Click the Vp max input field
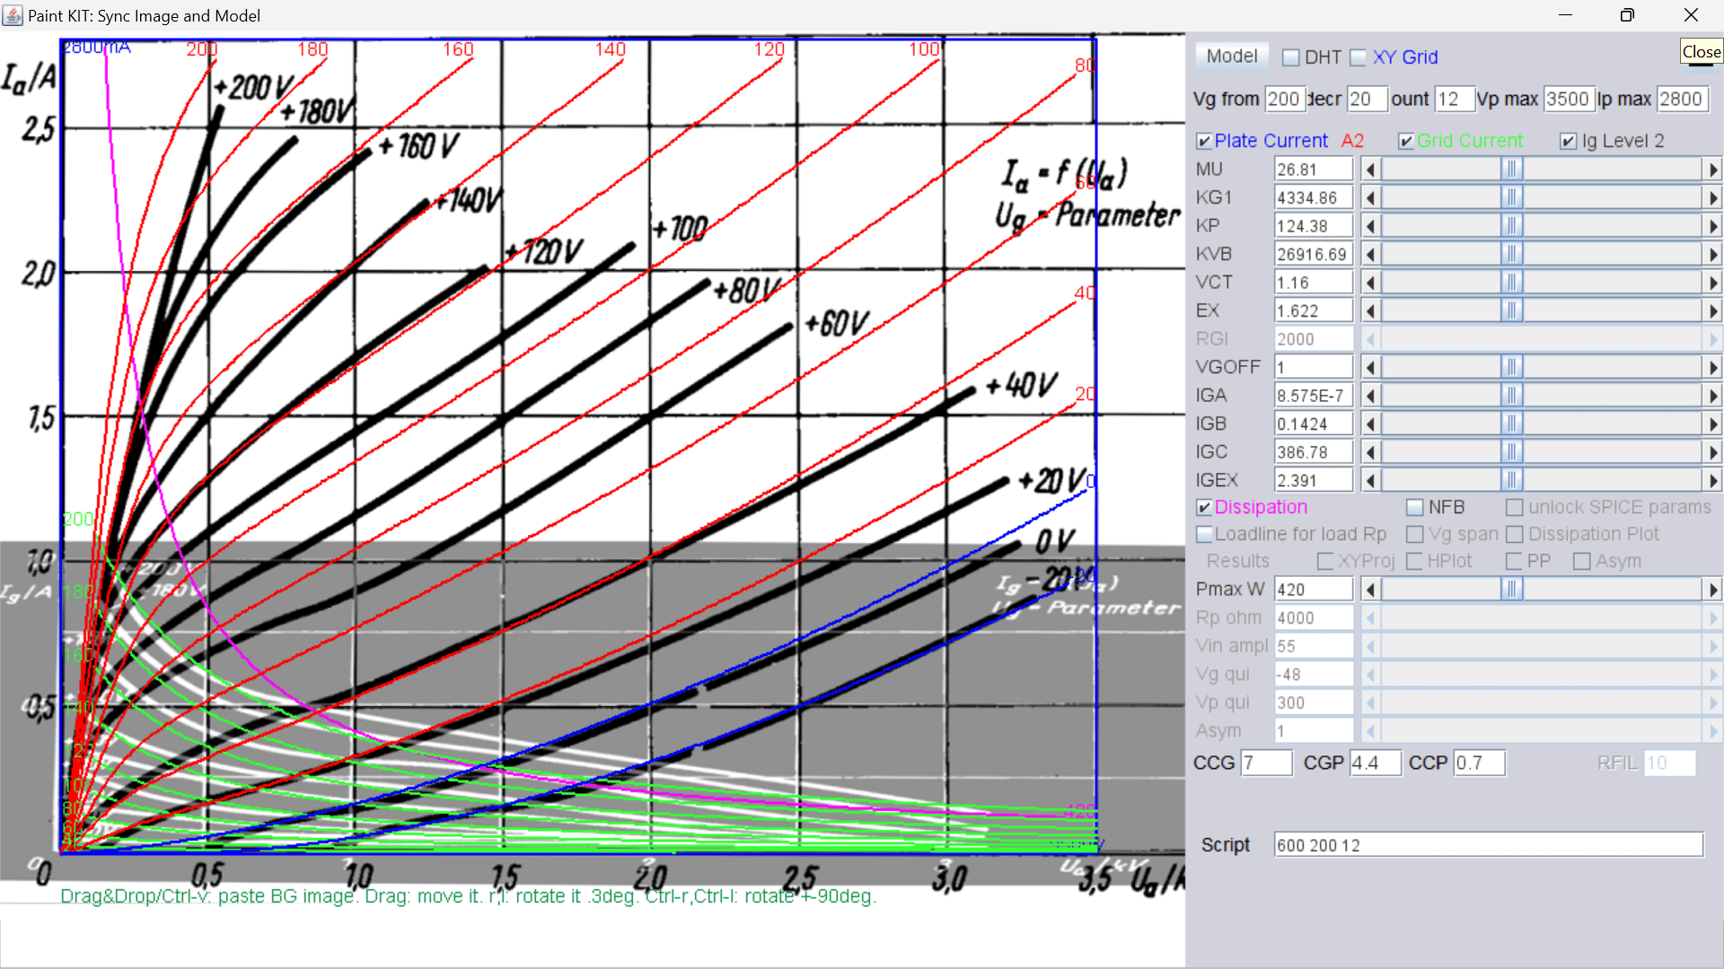 tap(1569, 100)
